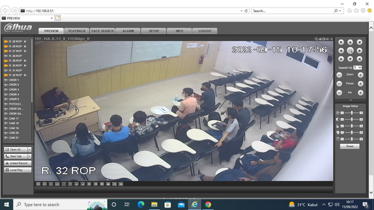Collapse the PTZ panel with triangle expander
The image size is (374, 210).
[350, 100]
